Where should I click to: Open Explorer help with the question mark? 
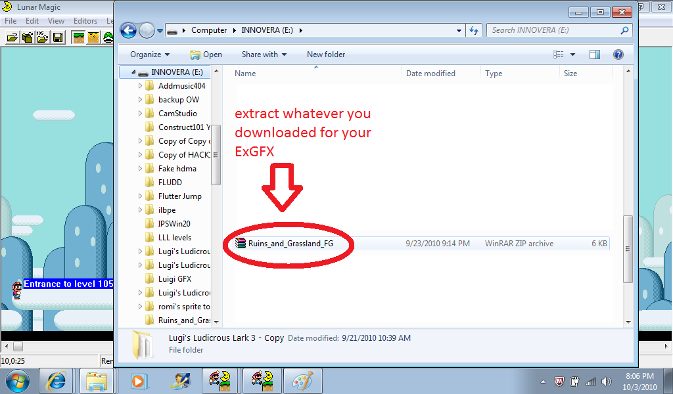point(618,55)
